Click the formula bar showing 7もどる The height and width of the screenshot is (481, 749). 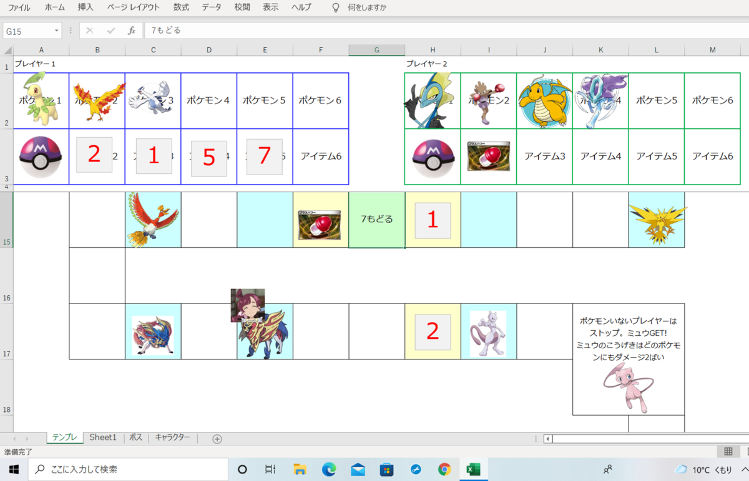(x=446, y=31)
